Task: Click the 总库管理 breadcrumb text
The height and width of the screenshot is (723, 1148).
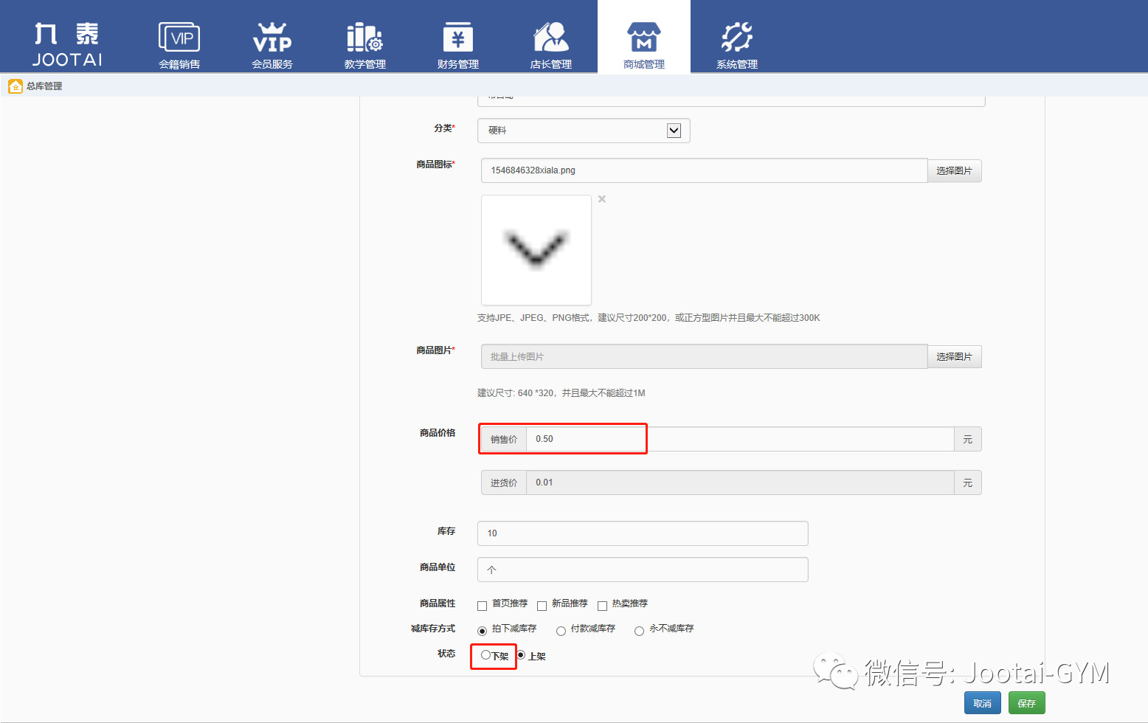Action: click(44, 86)
